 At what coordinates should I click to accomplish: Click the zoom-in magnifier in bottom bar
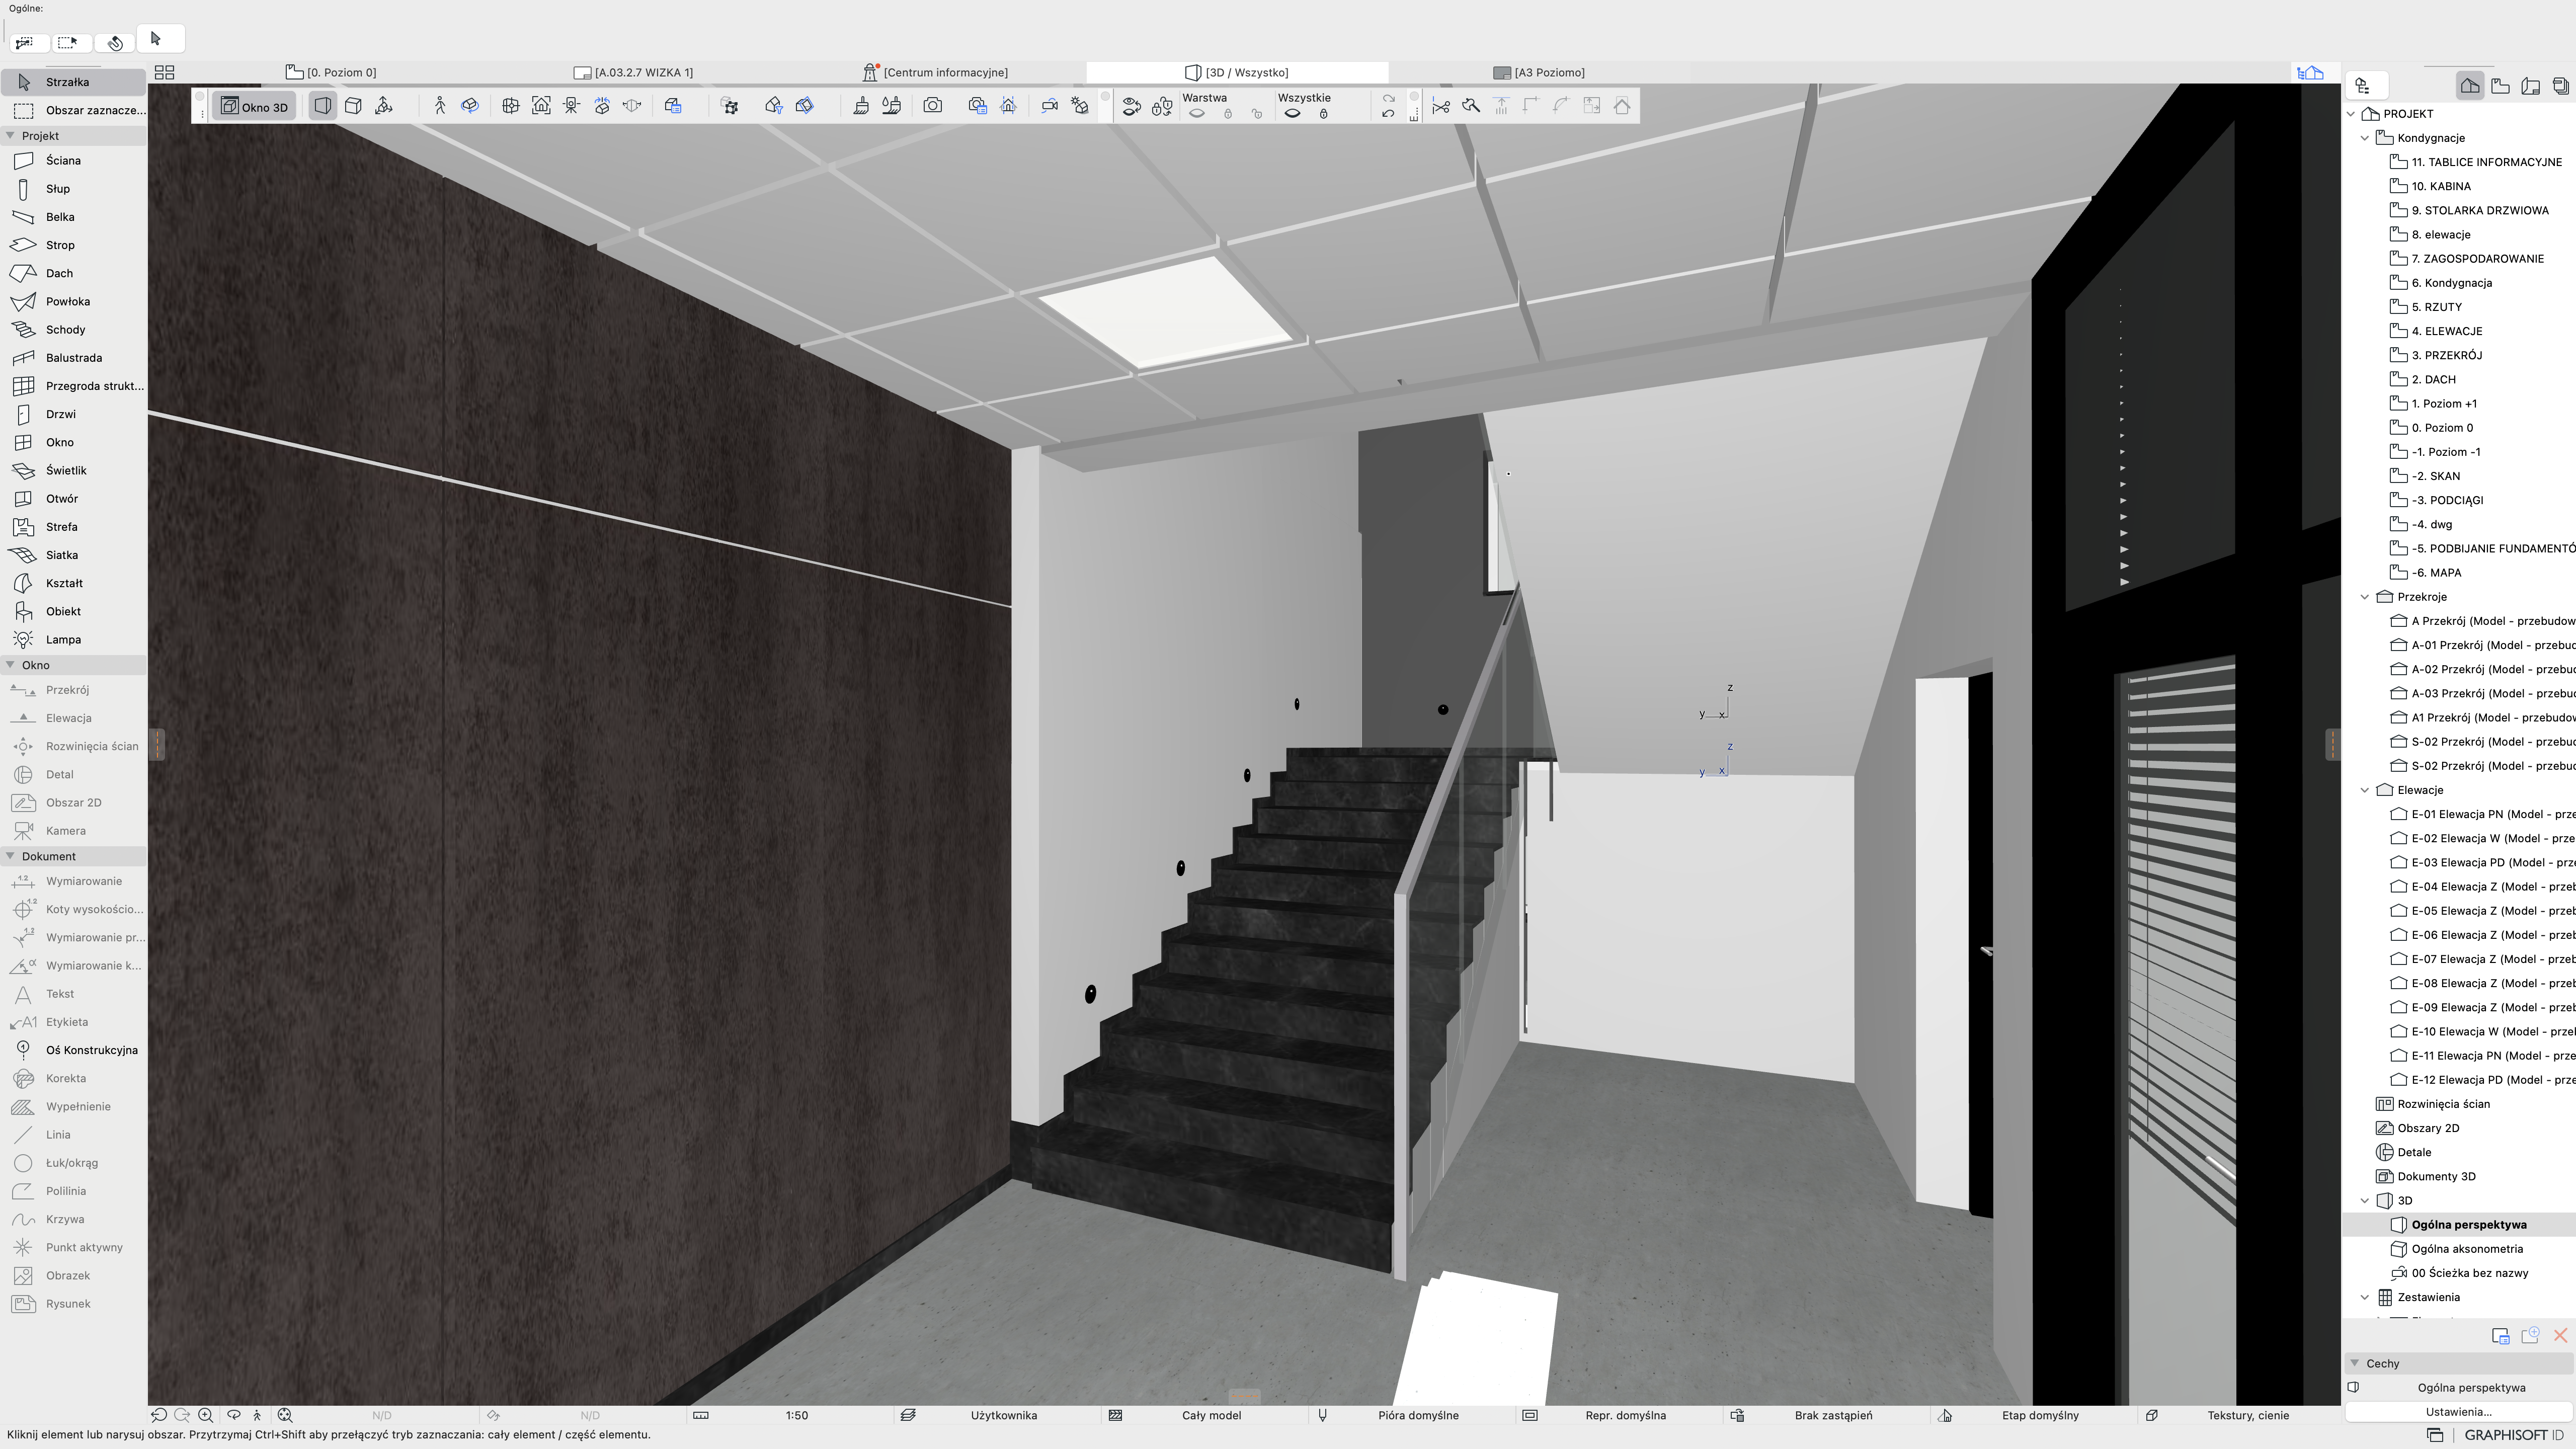click(206, 1415)
